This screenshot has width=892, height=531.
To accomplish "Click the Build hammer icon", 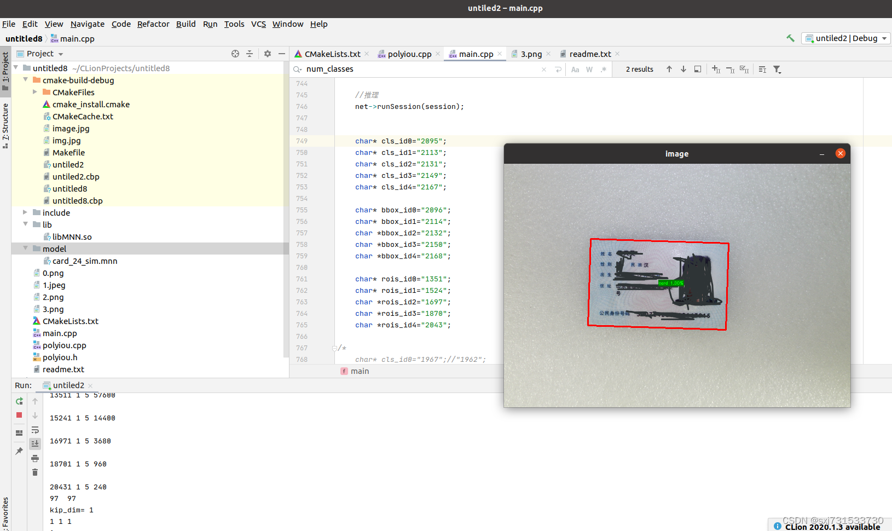I will point(790,38).
